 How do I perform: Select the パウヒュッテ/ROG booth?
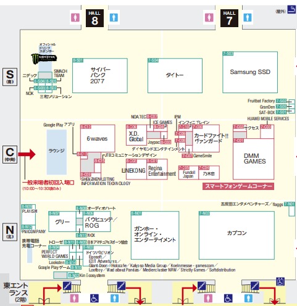pos(97,221)
